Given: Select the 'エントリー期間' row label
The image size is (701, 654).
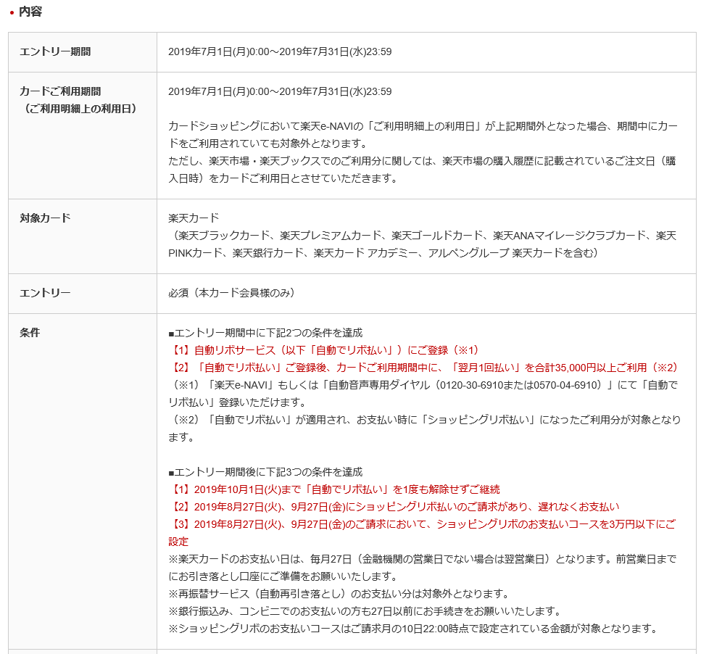Looking at the screenshot, I should [x=55, y=52].
